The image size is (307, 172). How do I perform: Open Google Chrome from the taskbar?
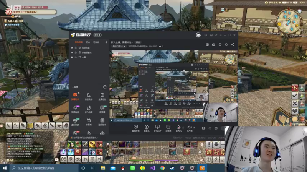tap(162, 168)
